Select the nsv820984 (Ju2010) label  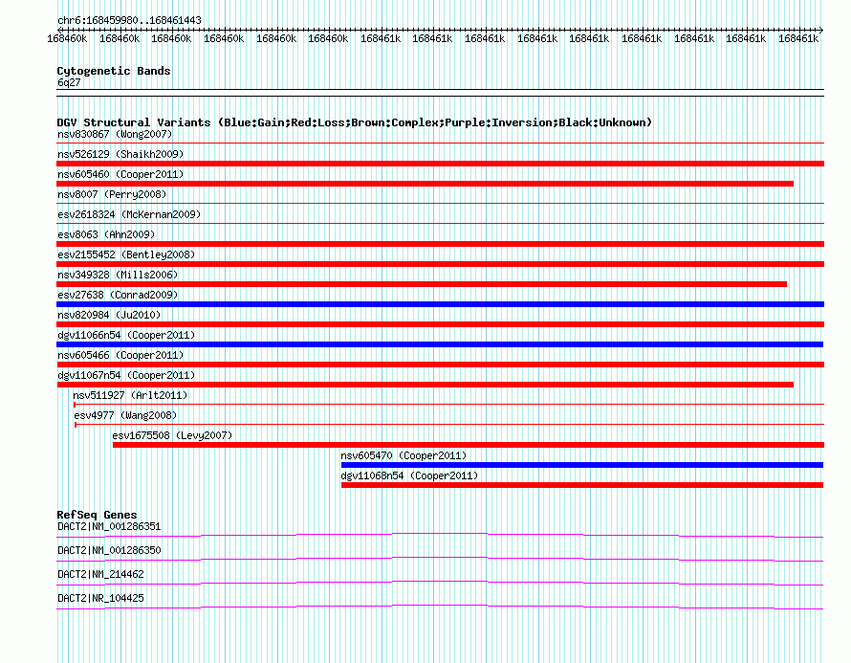(x=109, y=315)
